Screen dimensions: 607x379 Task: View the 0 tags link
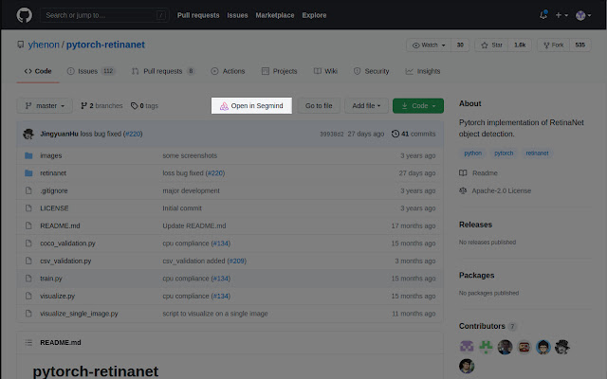click(144, 105)
